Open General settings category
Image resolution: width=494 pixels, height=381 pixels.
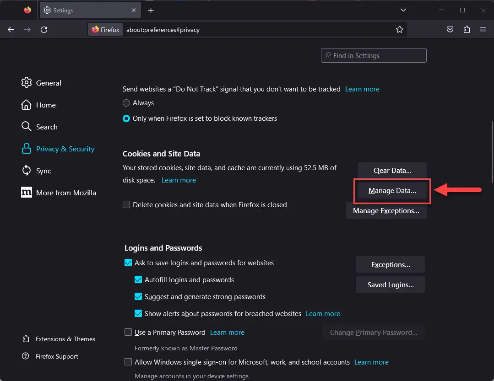point(41,83)
